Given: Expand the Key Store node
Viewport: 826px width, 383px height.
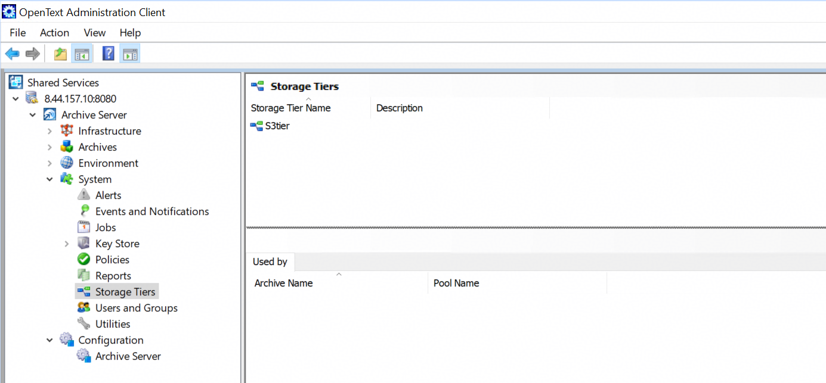Looking at the screenshot, I should [67, 244].
